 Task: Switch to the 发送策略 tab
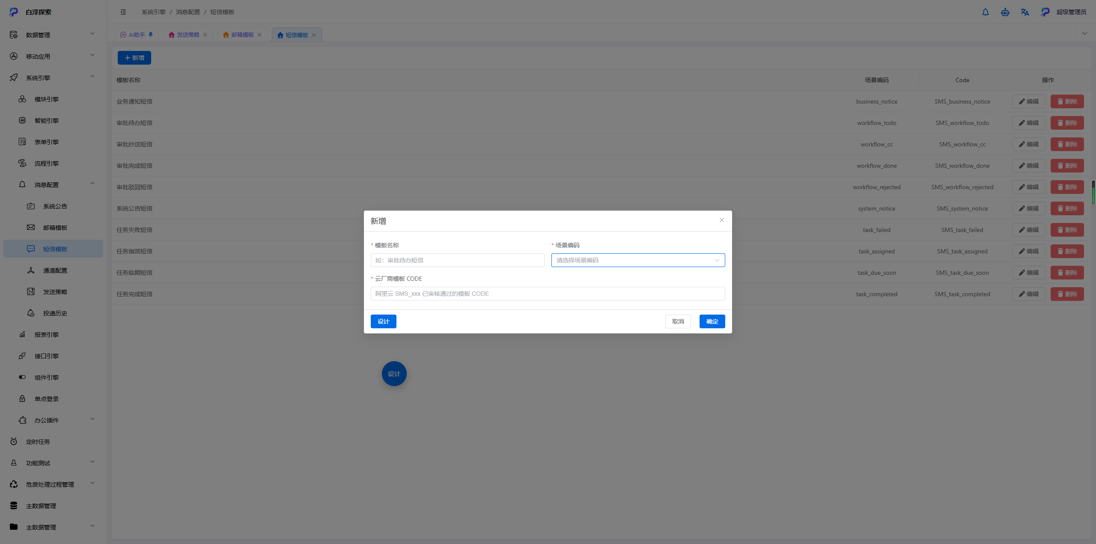188,35
